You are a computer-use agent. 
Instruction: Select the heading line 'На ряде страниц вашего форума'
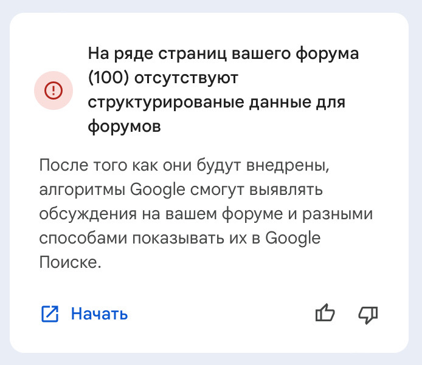click(x=223, y=53)
